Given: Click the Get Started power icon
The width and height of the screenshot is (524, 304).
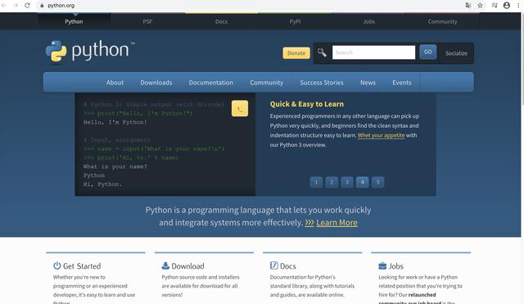Looking at the screenshot, I should click(x=57, y=265).
